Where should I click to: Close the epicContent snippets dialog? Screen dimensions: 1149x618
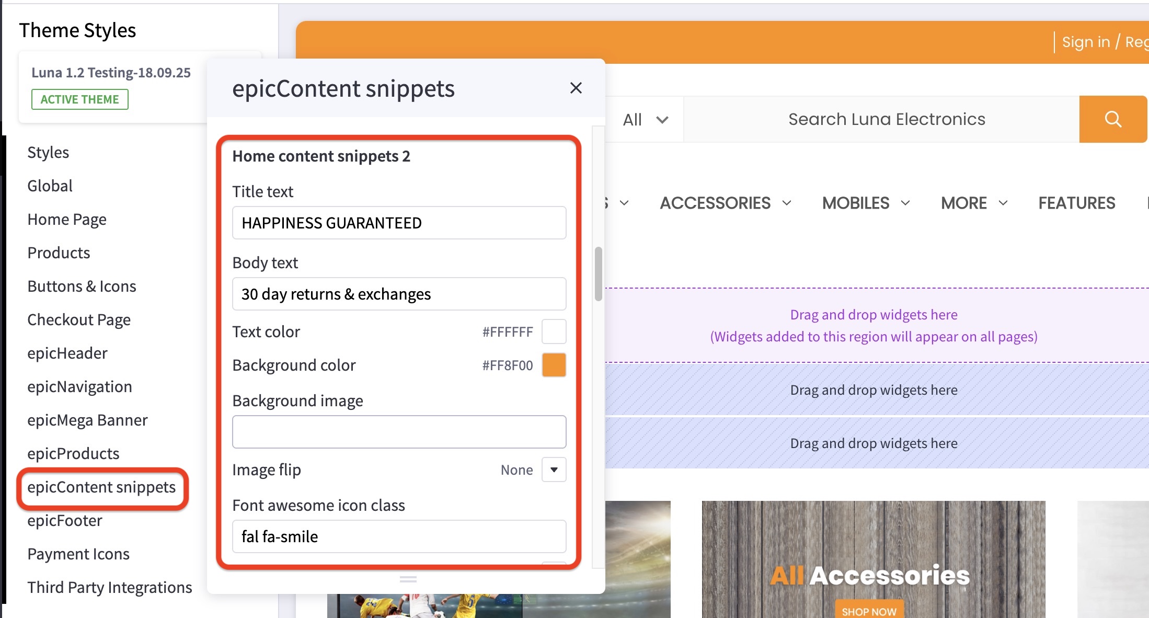576,88
